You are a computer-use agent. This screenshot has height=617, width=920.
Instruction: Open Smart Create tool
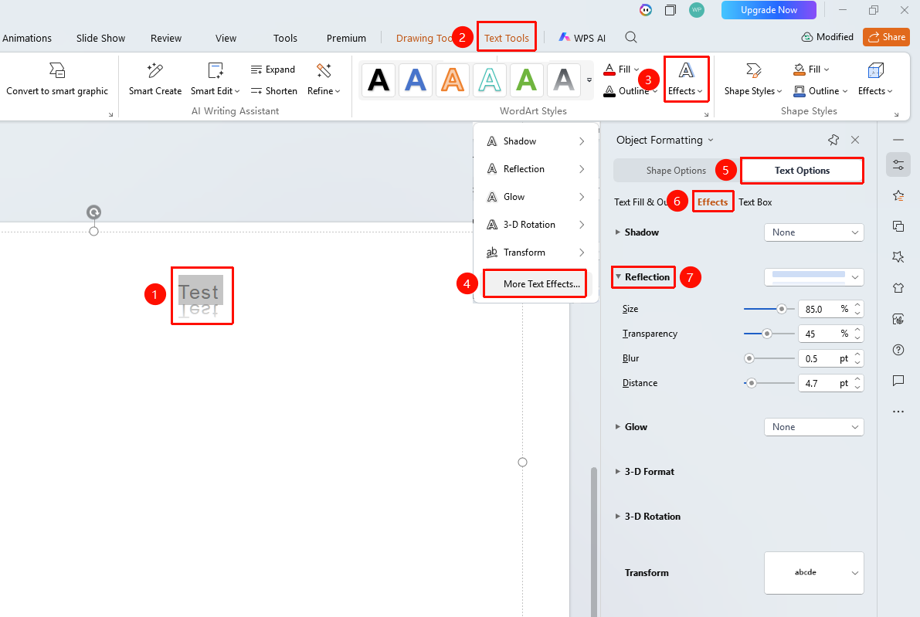(x=155, y=80)
